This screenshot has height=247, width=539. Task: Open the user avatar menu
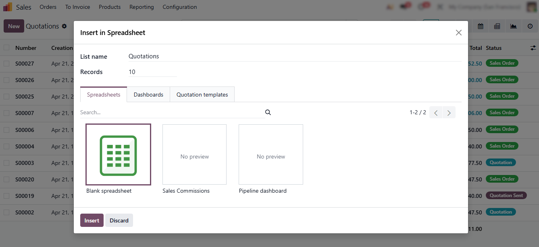coord(532,7)
